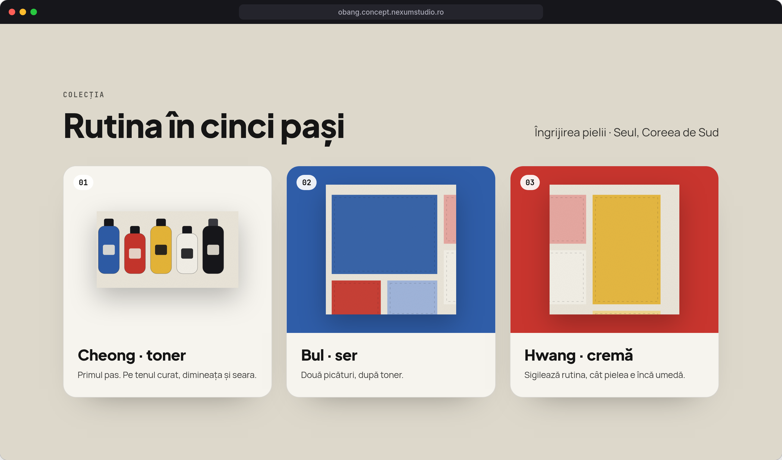
Task: Click the red close window button
Action: pos(12,12)
